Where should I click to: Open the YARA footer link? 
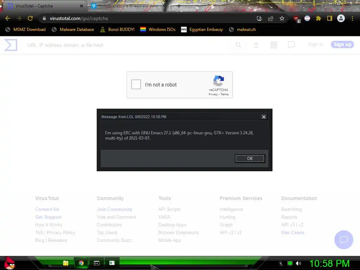[x=164, y=217]
